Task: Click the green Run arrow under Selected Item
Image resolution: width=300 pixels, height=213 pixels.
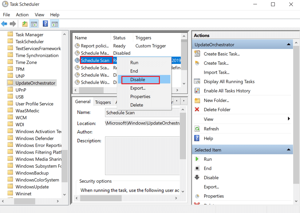Action: 197,159
